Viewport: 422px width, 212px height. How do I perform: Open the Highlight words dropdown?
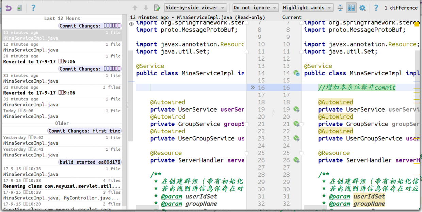307,8
